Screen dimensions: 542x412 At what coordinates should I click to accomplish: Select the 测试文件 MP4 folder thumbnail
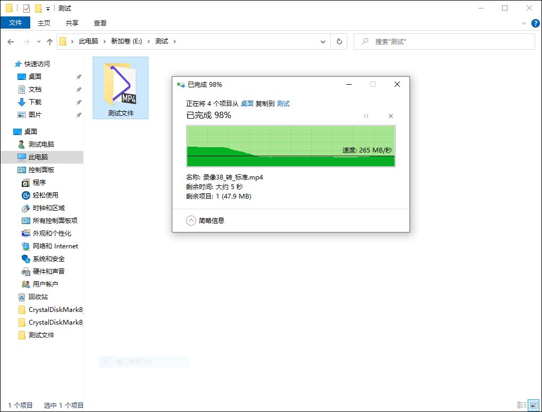(120, 88)
